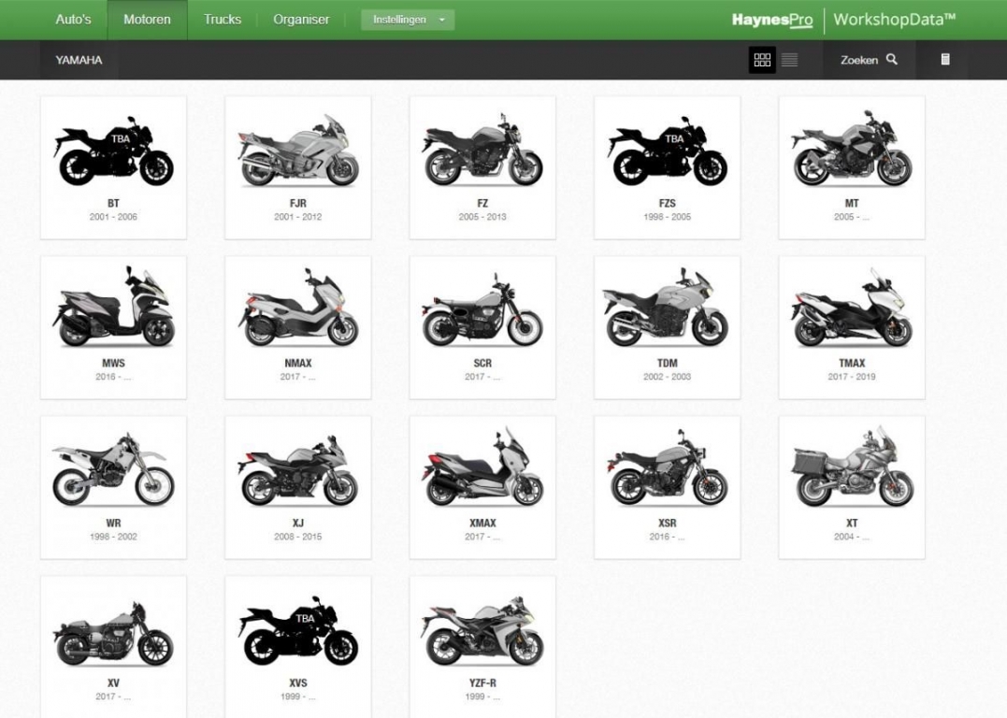Click the '1998 - 2005' year range
1007x718 pixels.
(668, 217)
